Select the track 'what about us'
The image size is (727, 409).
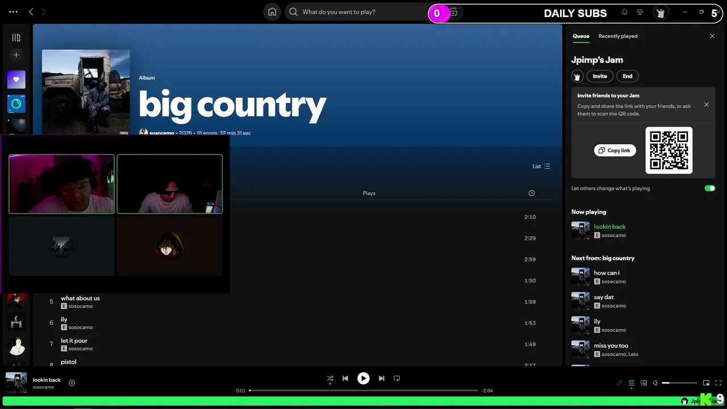click(x=80, y=298)
